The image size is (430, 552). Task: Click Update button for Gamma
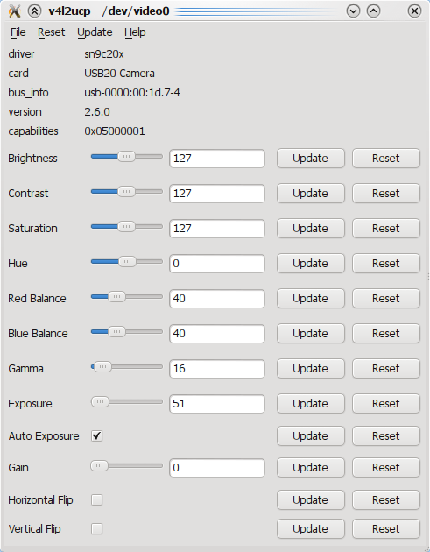pyautogui.click(x=310, y=369)
